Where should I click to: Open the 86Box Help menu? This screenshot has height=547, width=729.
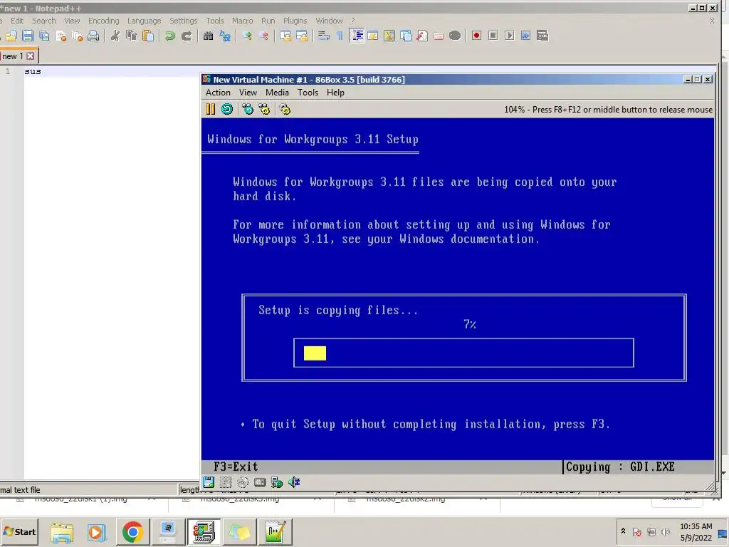coord(335,93)
